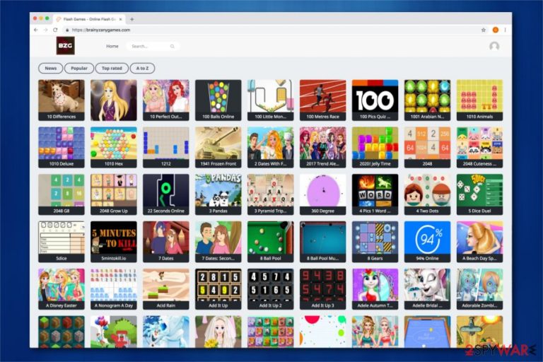The width and height of the screenshot is (543, 362).
Task: Select the Flash Games browser tab
Action: tap(89, 19)
